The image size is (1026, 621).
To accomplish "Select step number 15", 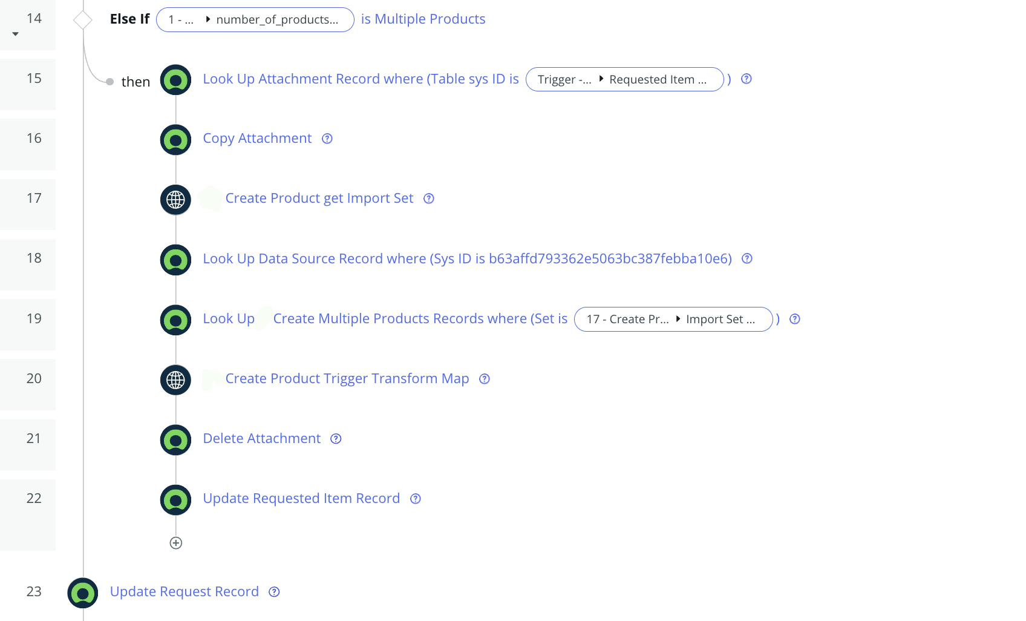I will (34, 79).
